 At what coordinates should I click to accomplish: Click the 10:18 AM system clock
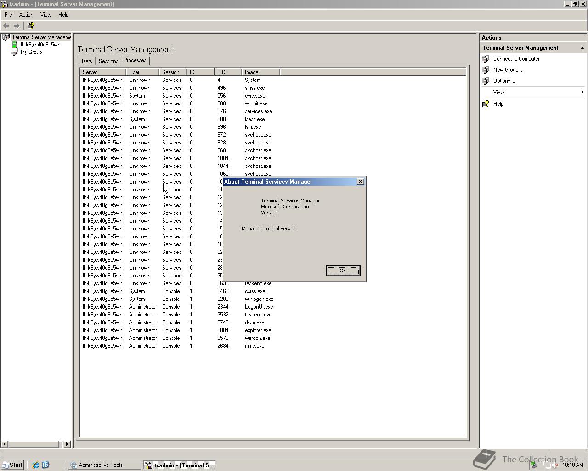[x=573, y=465]
